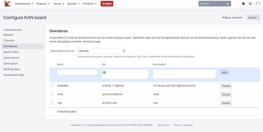Go Back to board

pyautogui.click(x=232, y=18)
